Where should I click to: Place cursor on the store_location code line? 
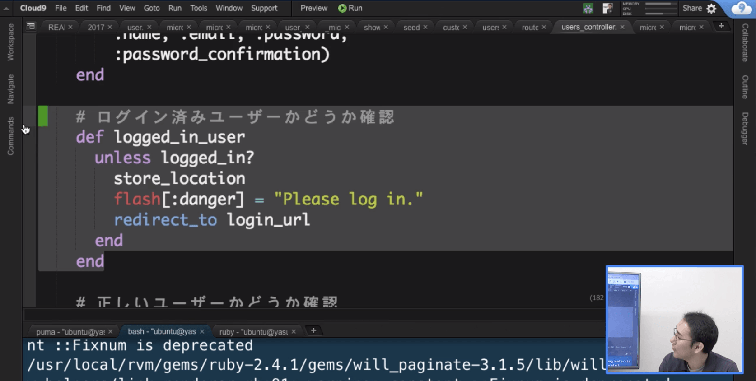point(179,178)
